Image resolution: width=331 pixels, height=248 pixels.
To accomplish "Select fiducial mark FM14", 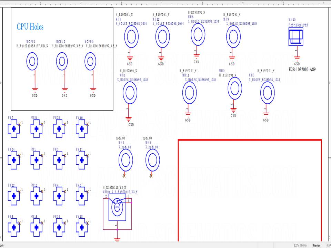I will 59,227.
